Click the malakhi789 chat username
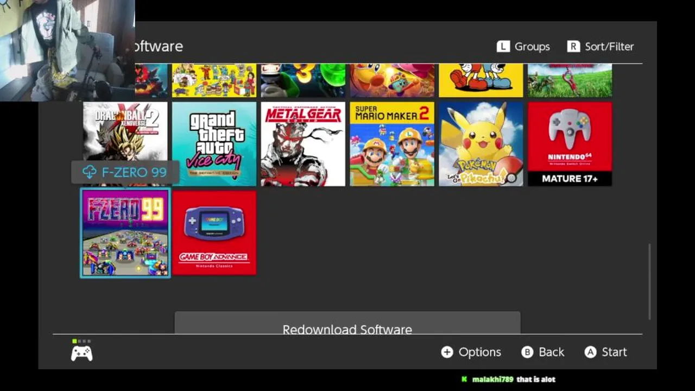Screen dimensions: 695x391 pyautogui.click(x=492, y=380)
